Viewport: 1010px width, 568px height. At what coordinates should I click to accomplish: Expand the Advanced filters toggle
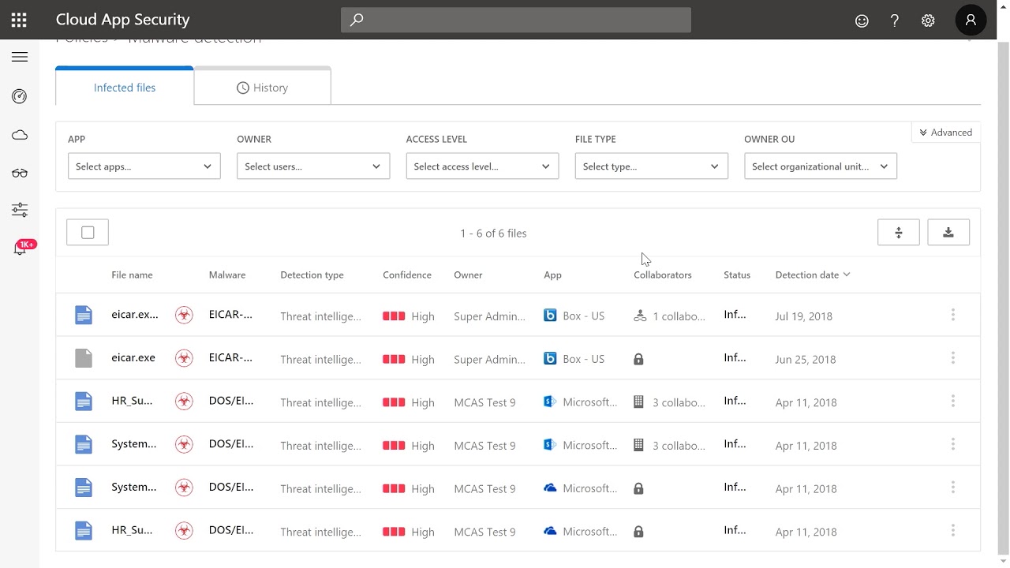click(945, 133)
